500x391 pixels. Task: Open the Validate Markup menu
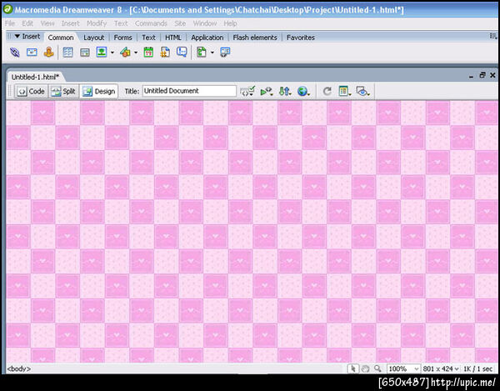tap(267, 92)
